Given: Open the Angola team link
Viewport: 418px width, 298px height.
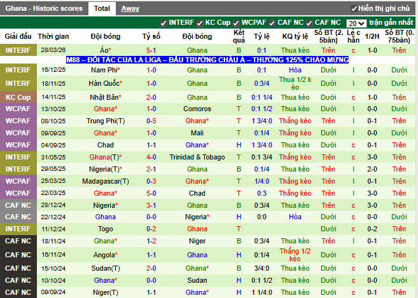Looking at the screenshot, I should click(104, 253).
